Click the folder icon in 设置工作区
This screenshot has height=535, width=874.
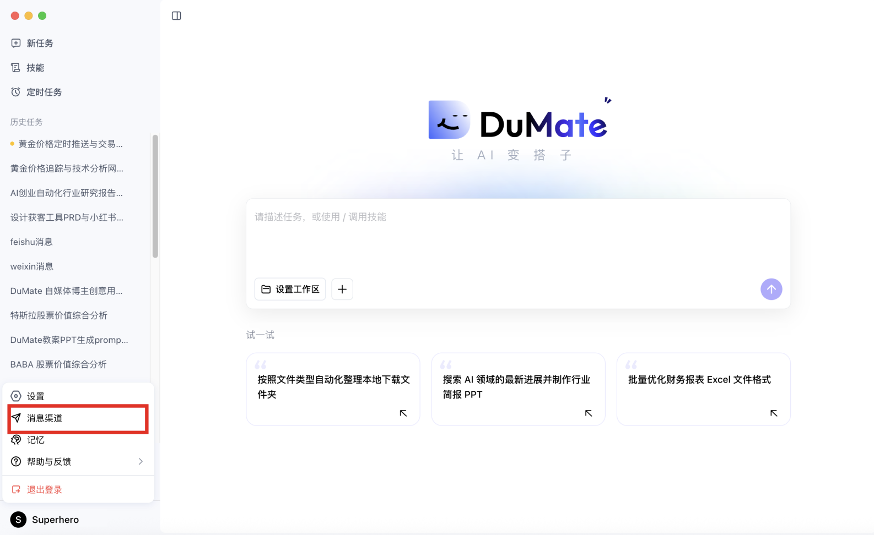pos(266,289)
